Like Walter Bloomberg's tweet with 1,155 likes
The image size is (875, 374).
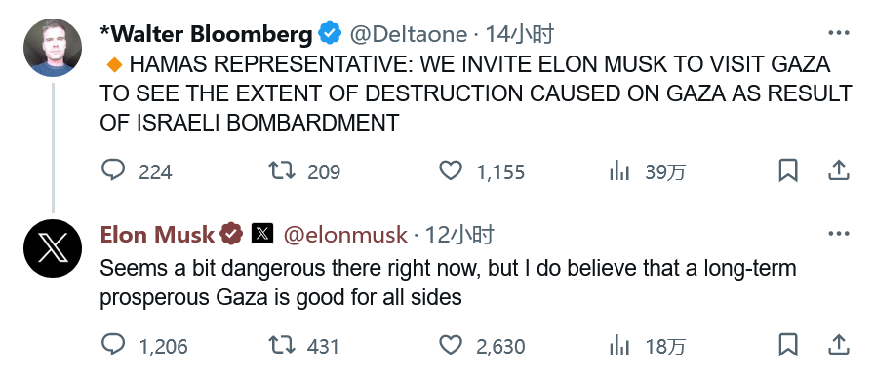pos(451,170)
